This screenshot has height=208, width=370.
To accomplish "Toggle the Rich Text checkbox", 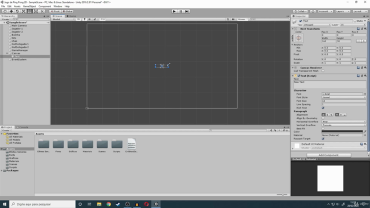I will click(x=323, y=108).
